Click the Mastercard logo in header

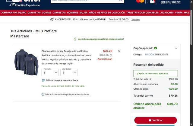(x=140, y=1)
